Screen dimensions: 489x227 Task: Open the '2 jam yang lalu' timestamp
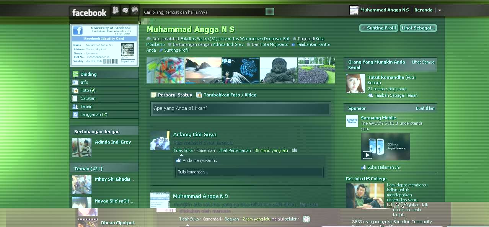click(256, 219)
